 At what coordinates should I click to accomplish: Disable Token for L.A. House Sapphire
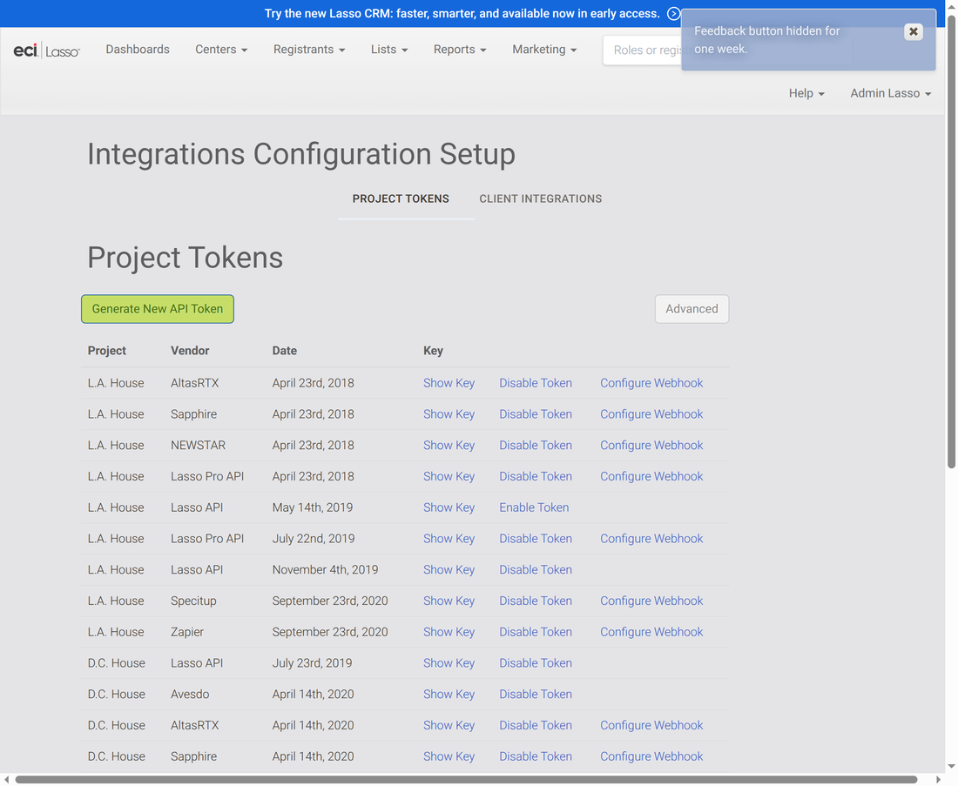[x=536, y=414]
